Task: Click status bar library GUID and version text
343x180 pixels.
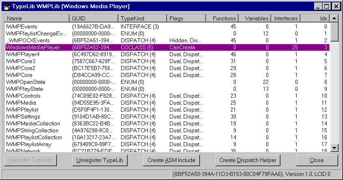Action: coord(252,174)
